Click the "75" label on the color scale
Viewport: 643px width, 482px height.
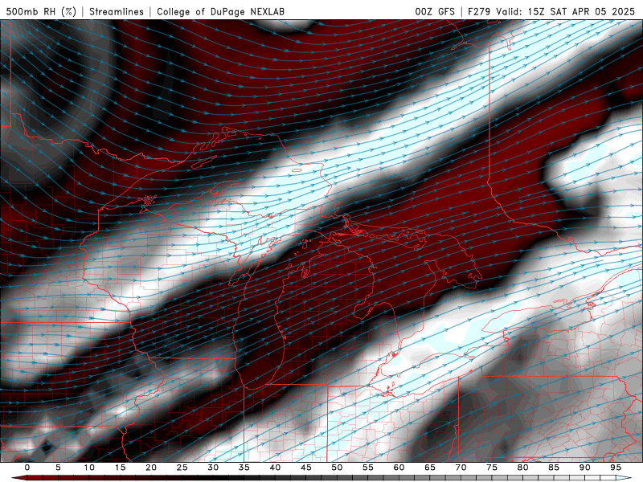coord(492,468)
